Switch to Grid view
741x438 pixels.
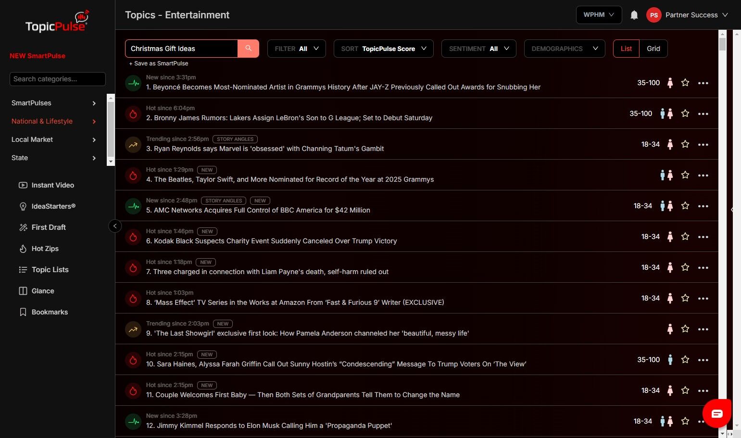tap(653, 49)
